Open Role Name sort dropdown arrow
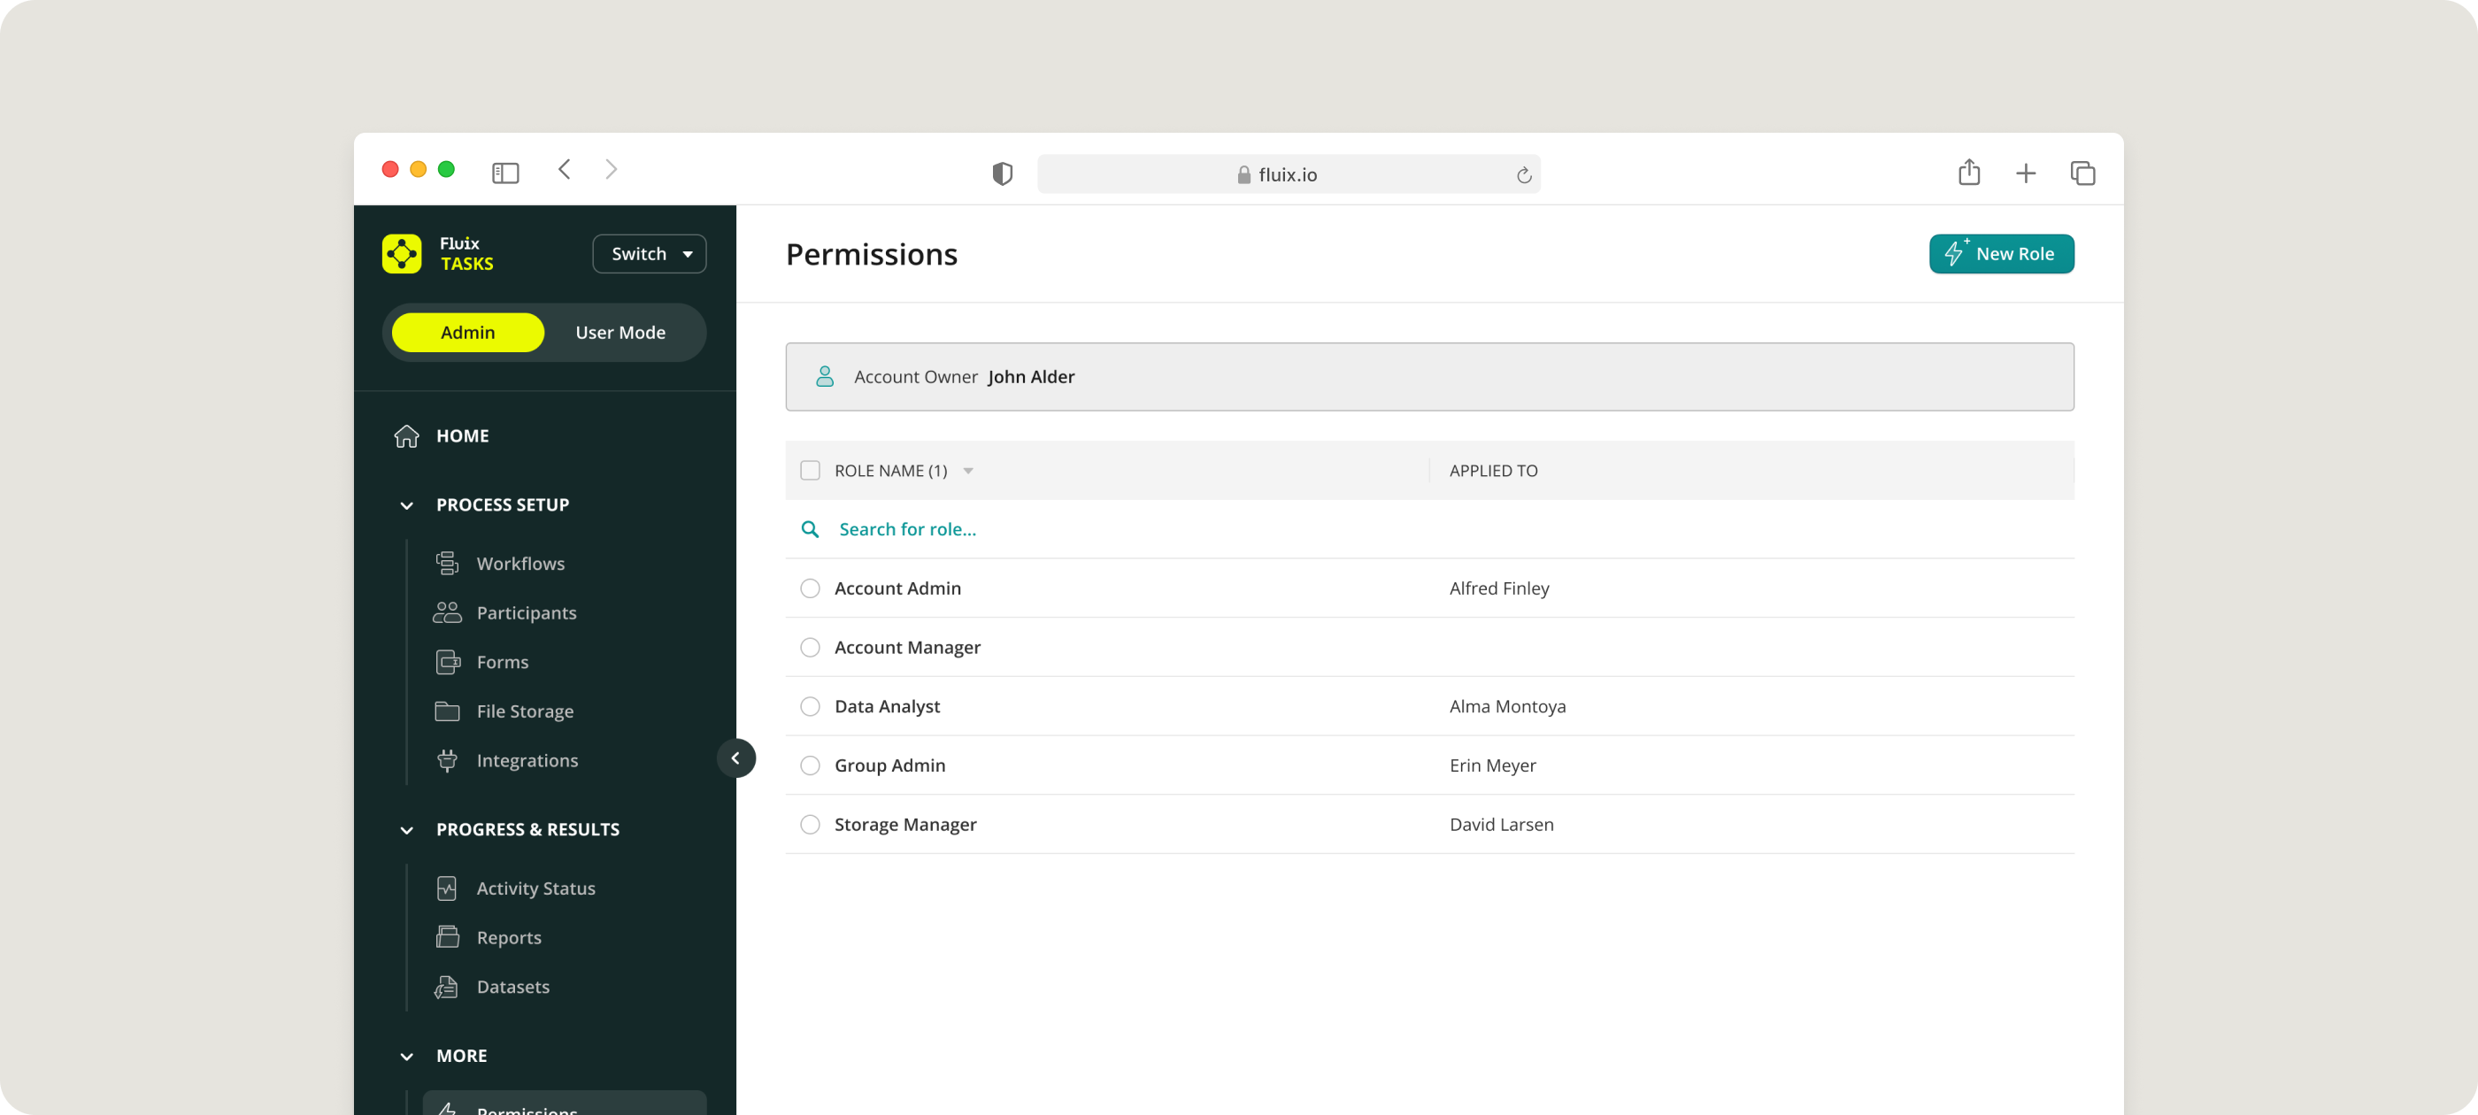 click(x=969, y=471)
